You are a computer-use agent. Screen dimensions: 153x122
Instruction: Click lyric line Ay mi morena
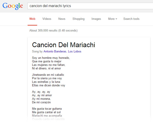[41, 99]
